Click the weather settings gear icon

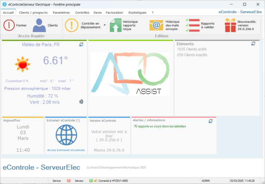click(81, 101)
